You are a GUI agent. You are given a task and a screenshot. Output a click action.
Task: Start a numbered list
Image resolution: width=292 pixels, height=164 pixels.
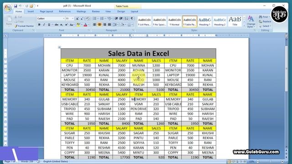pyautogui.click(x=102, y=19)
